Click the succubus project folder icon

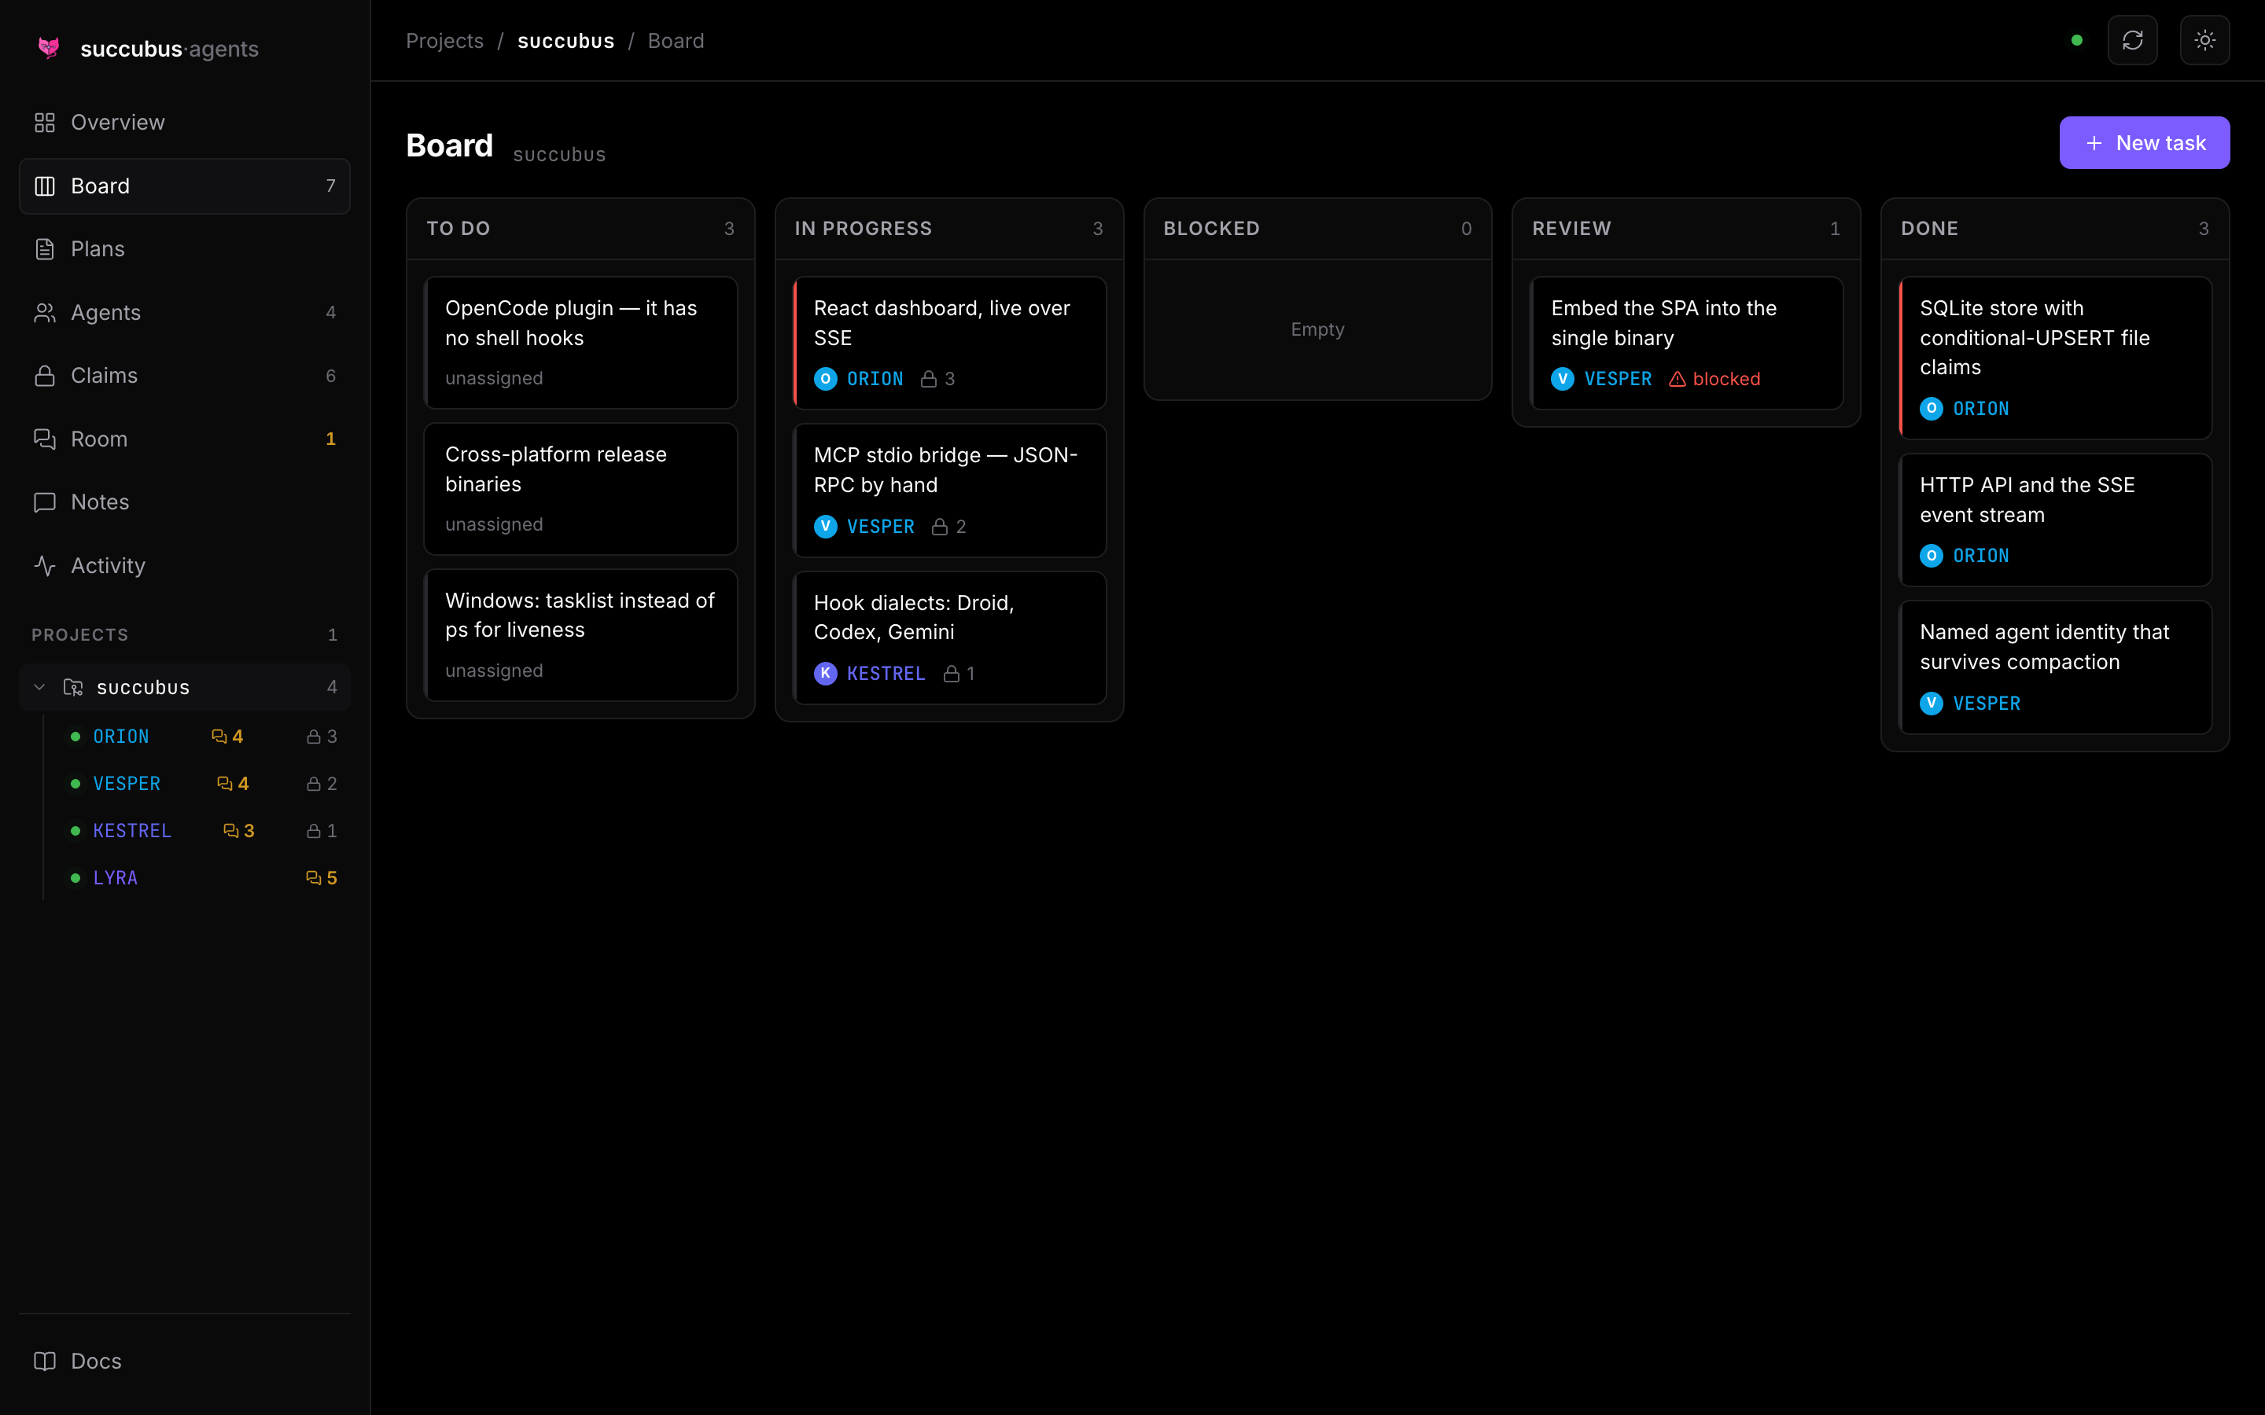coord(73,687)
